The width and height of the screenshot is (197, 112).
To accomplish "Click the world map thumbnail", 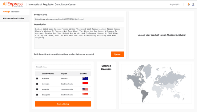I will point(156,84).
